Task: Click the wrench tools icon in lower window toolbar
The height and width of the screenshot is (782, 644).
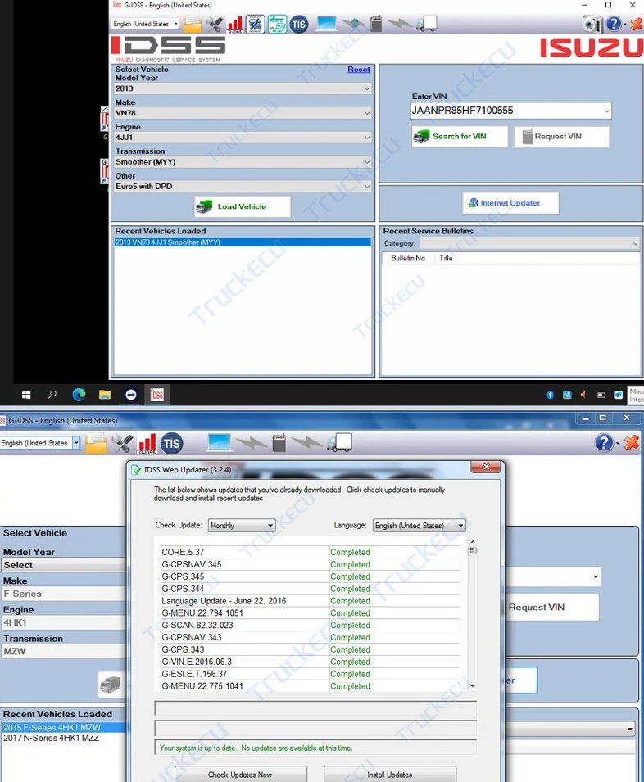Action: click(122, 443)
